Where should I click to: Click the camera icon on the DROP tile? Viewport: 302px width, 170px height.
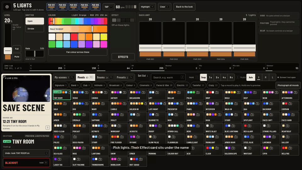click(217, 93)
